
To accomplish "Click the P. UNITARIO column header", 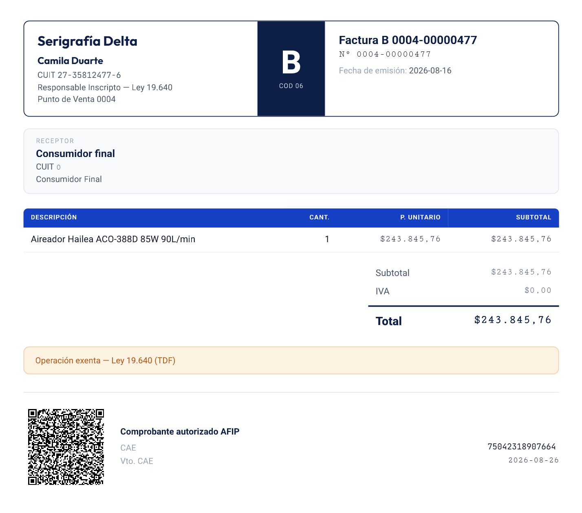I will coord(420,217).
